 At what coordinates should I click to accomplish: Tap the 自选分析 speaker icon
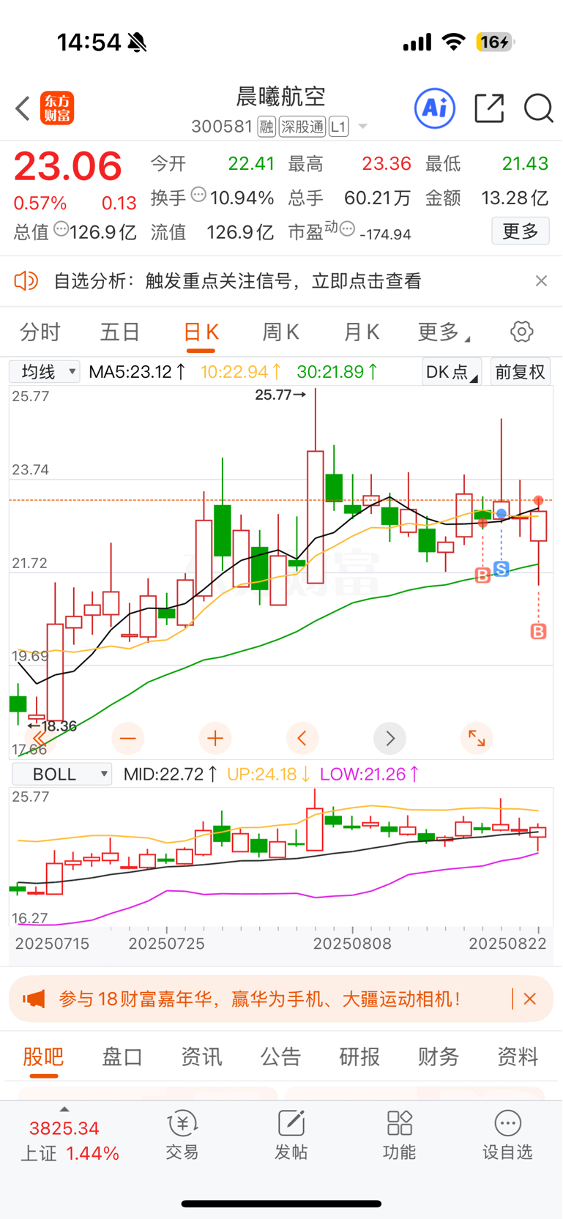[x=26, y=281]
